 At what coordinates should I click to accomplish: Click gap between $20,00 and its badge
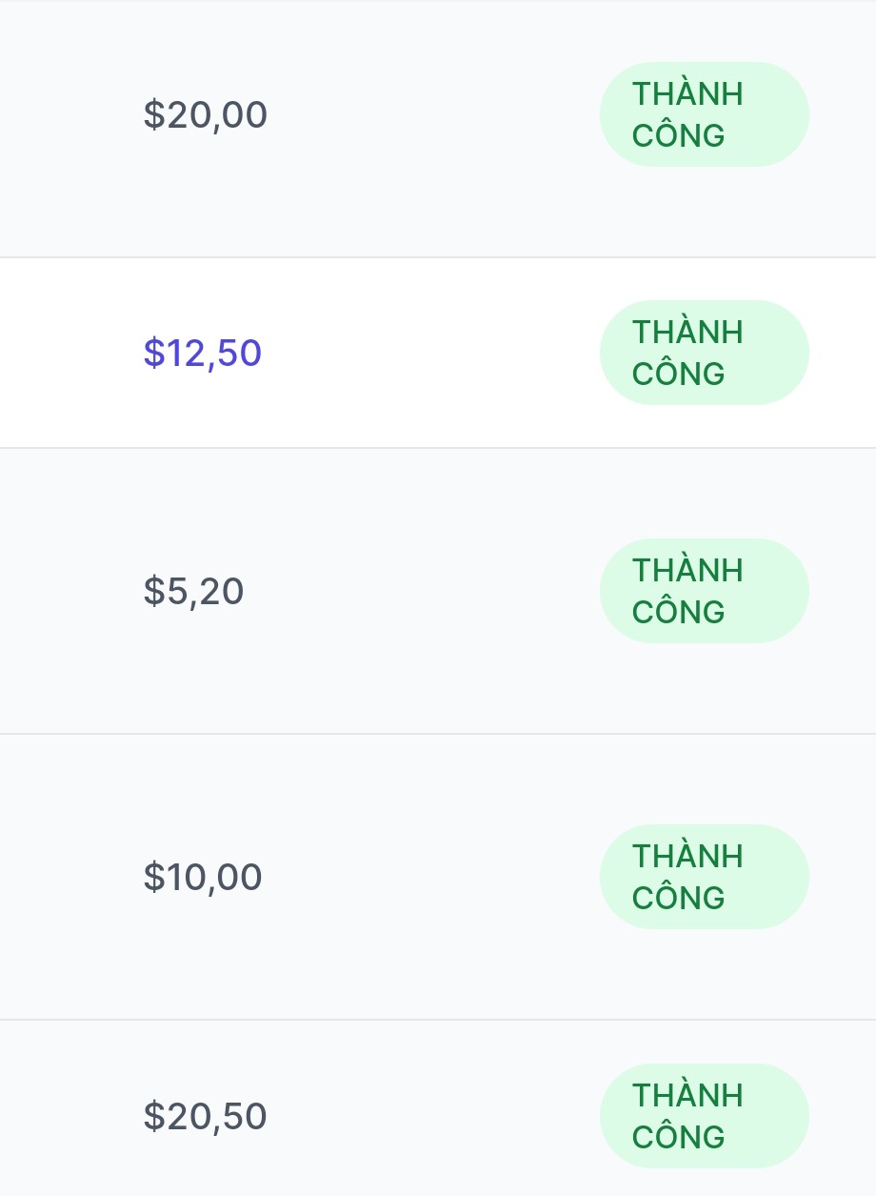point(428,115)
